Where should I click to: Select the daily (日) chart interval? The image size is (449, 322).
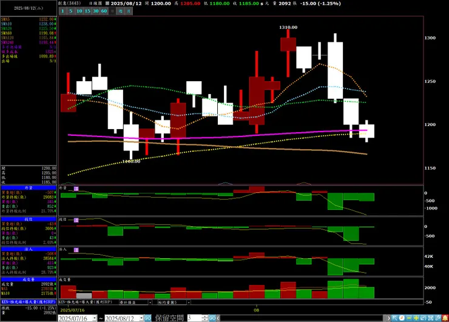pyautogui.click(x=112, y=11)
